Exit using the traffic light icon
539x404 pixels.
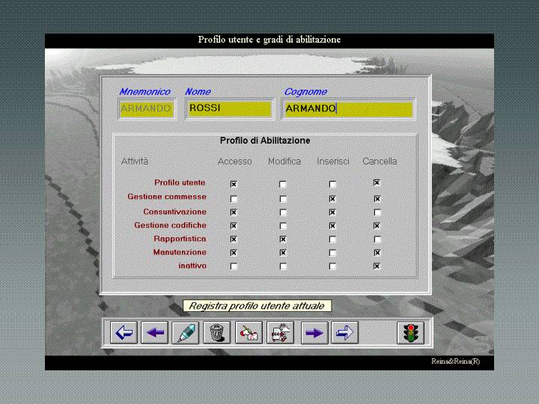[x=410, y=332]
